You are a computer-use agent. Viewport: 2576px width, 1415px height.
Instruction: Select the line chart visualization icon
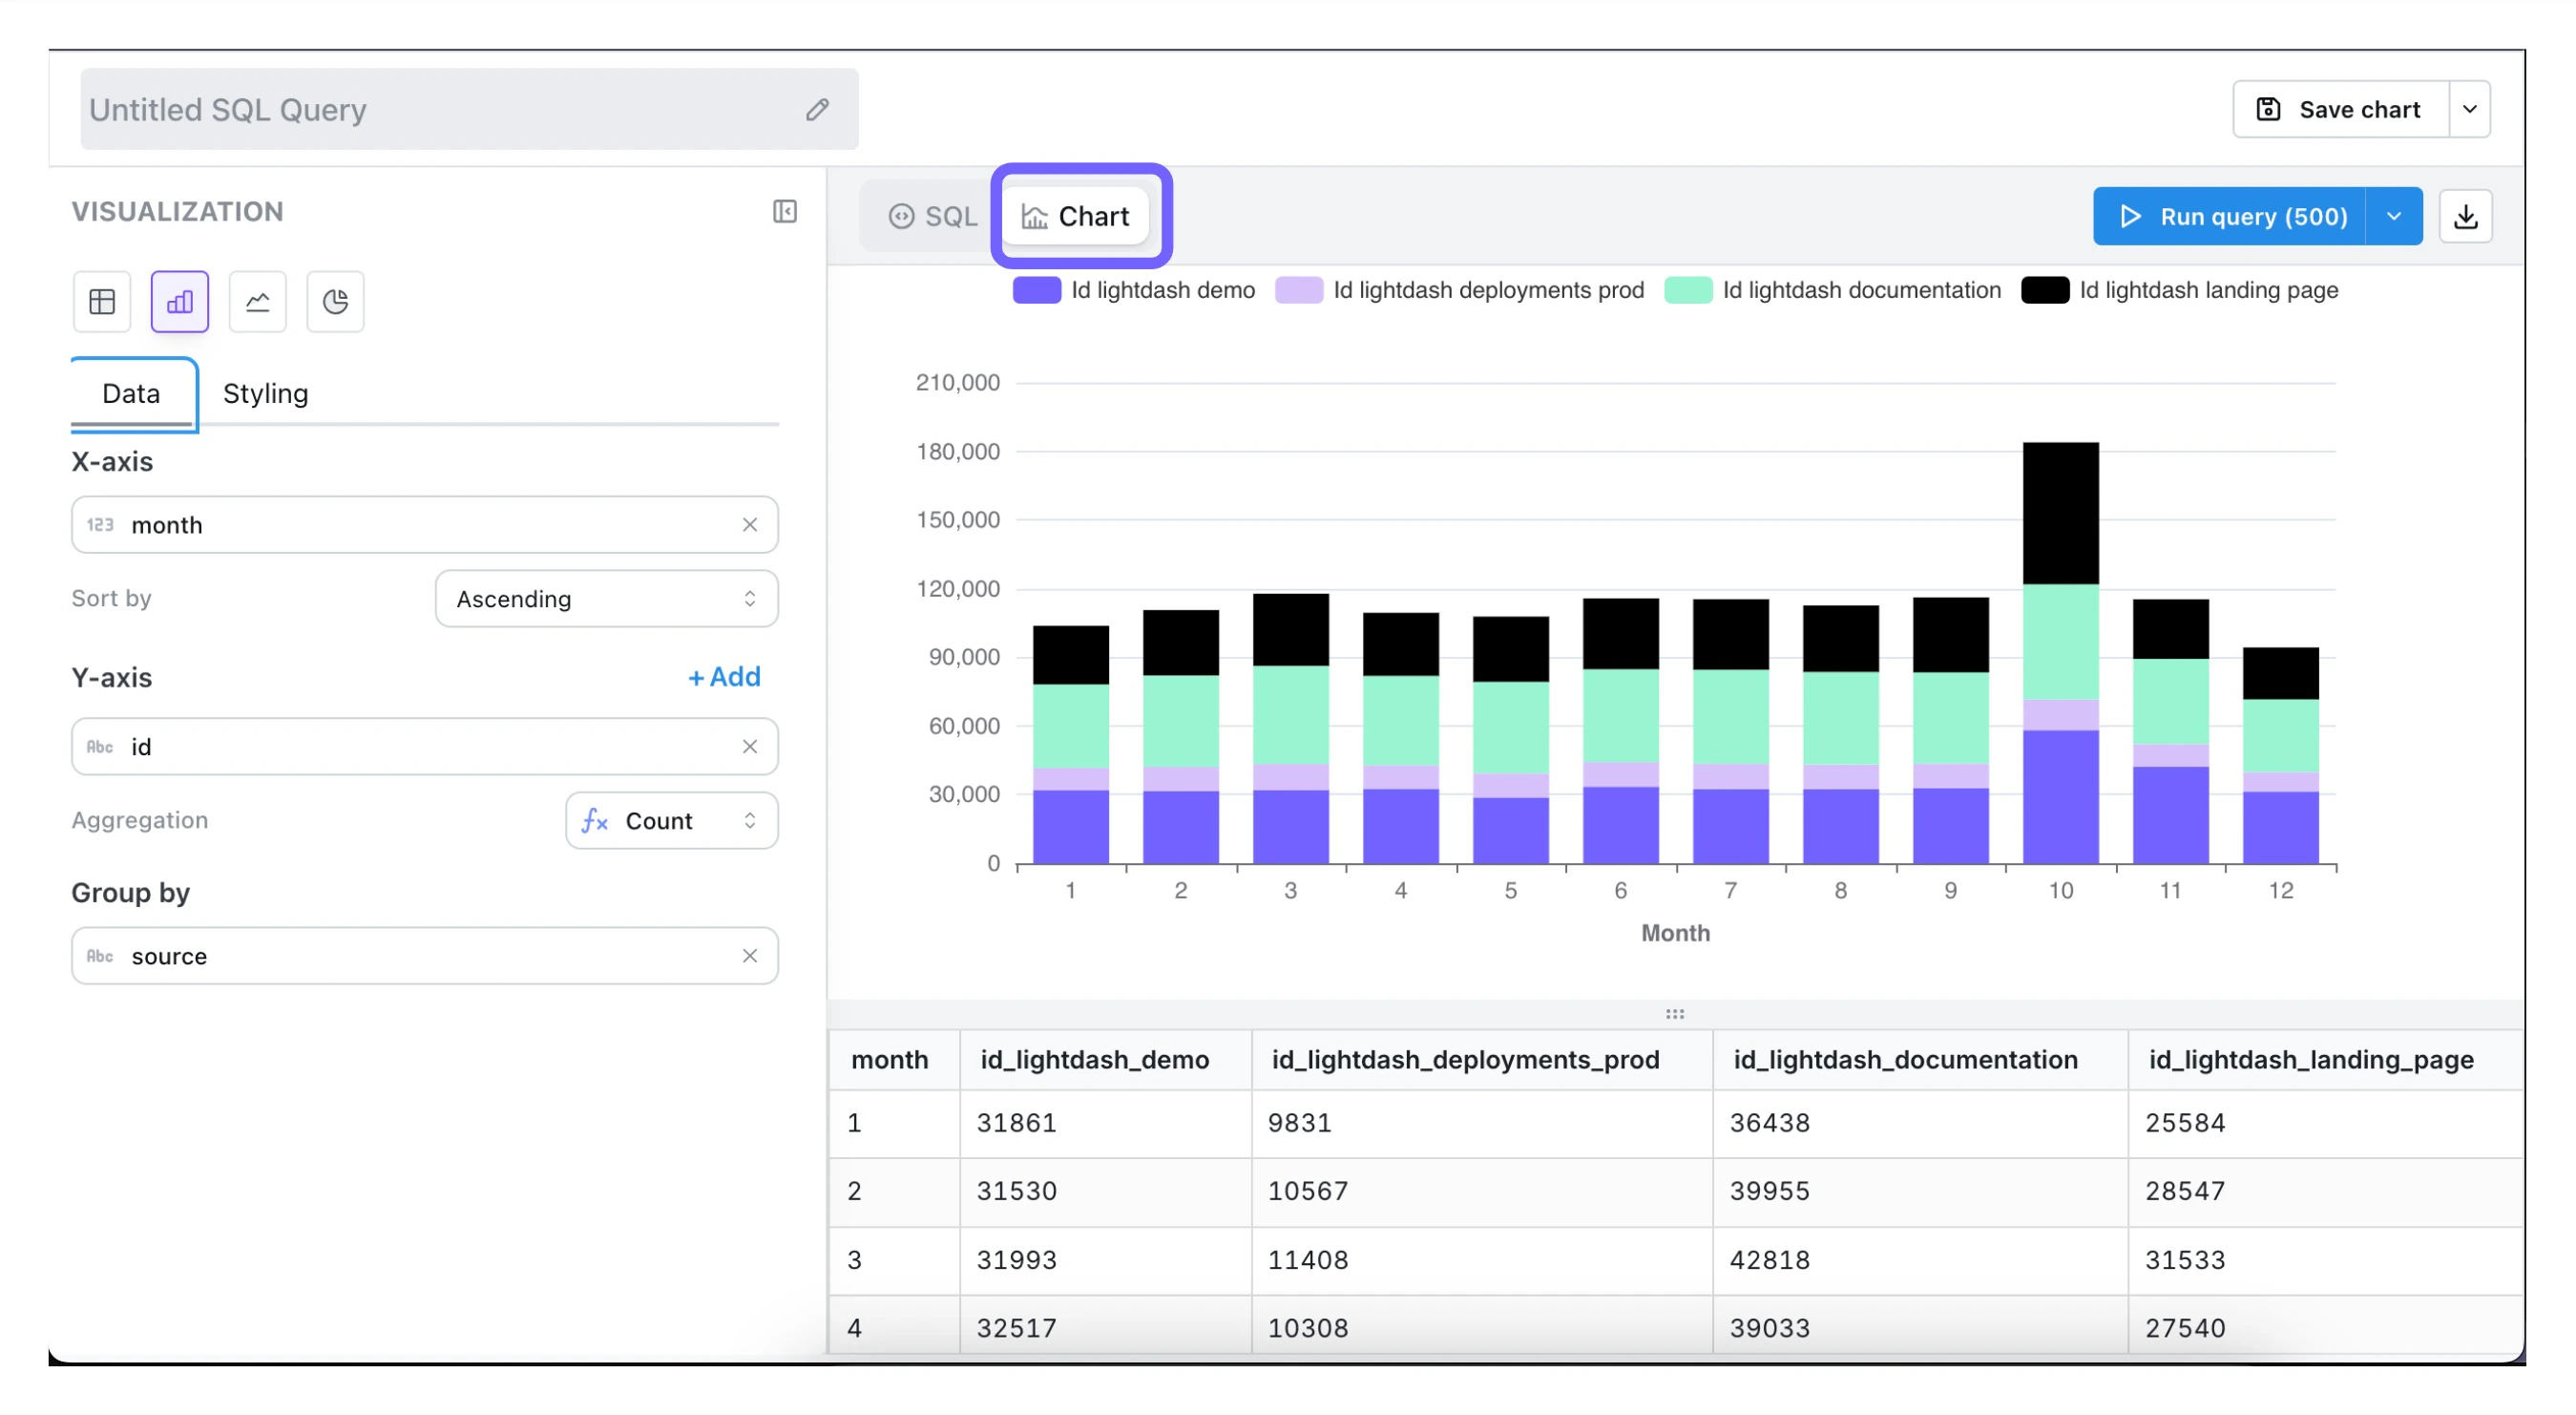257,301
